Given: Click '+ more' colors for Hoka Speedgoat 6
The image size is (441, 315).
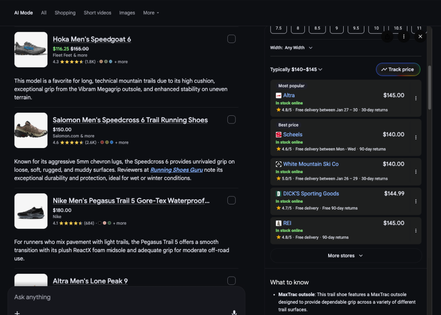Looking at the screenshot, I should [121, 62].
